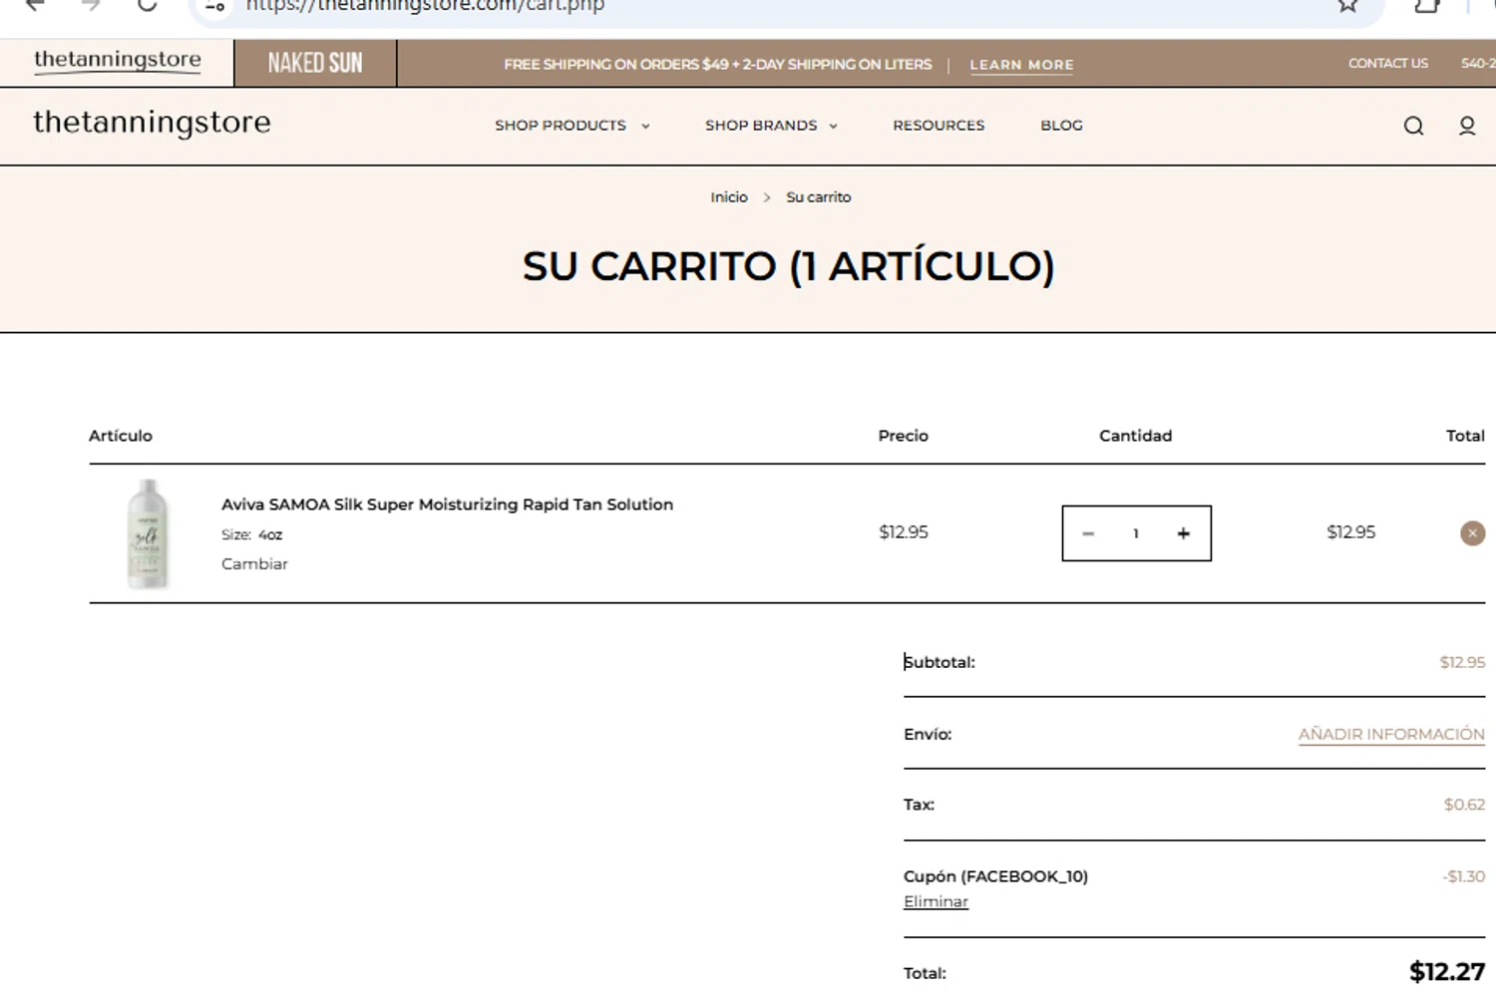Click the Tax amount $0.62
1496x999 pixels.
coord(1464,805)
